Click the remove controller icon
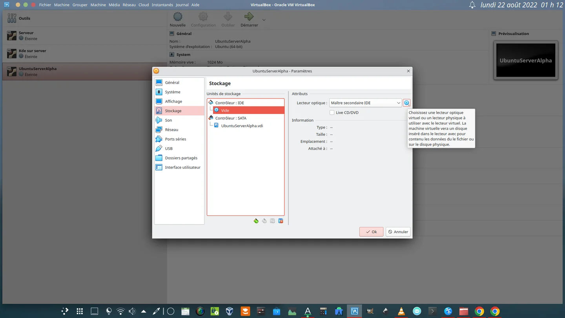This screenshot has height=318, width=565. click(x=264, y=221)
